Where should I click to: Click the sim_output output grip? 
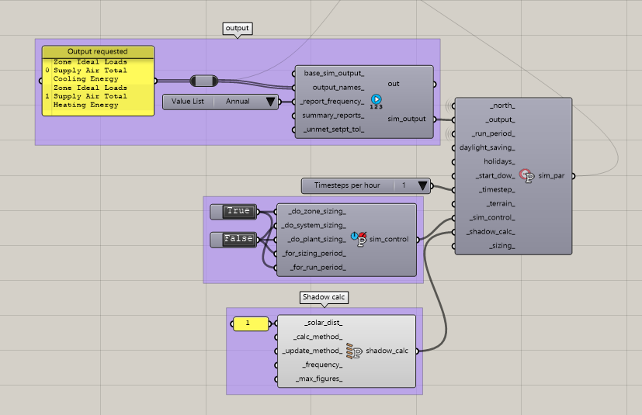(x=436, y=119)
